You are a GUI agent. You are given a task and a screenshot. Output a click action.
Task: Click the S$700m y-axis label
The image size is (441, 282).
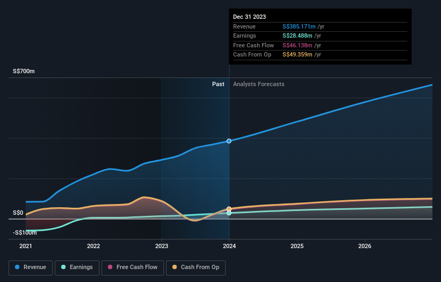pyautogui.click(x=24, y=71)
